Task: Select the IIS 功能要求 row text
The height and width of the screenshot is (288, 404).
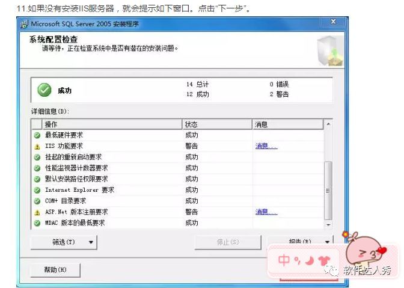Action: click(64, 146)
